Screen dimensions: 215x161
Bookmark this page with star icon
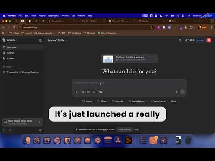click(151, 27)
